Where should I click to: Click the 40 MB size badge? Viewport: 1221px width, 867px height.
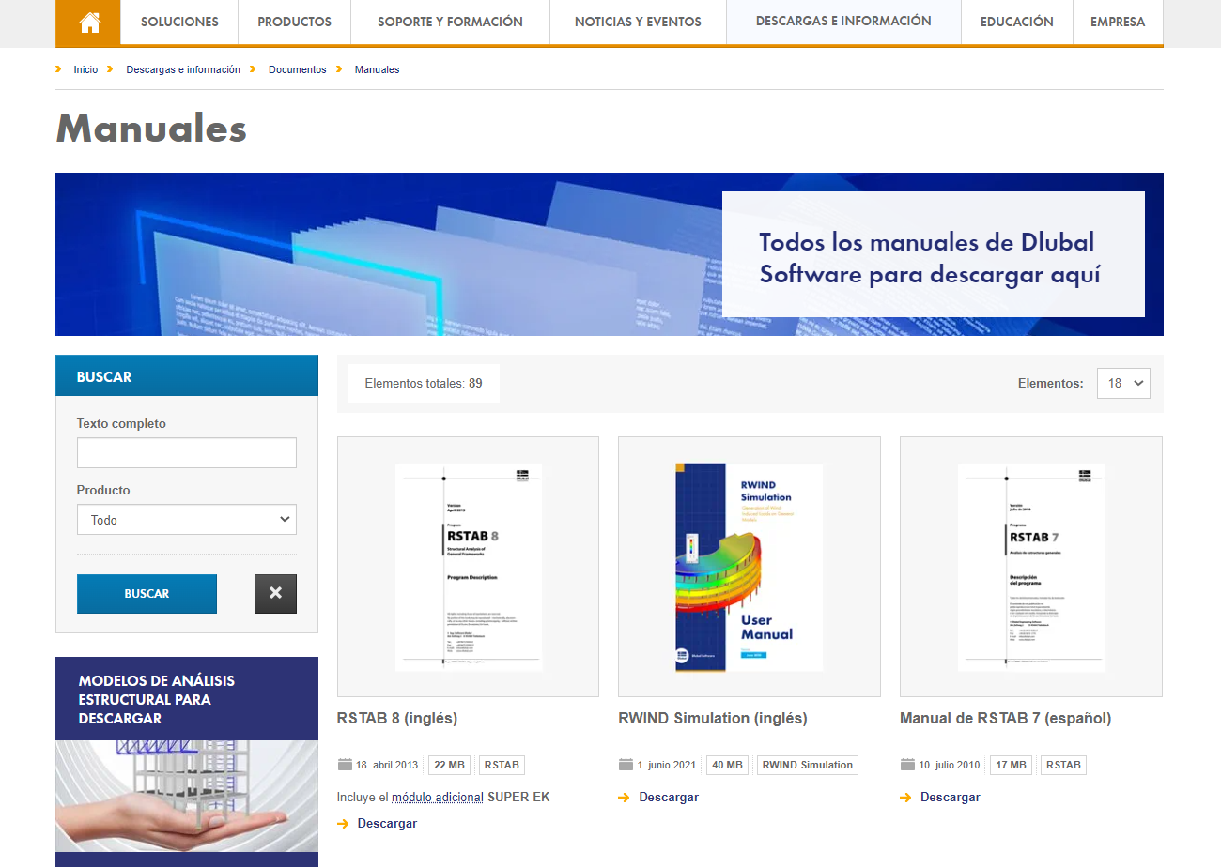(x=727, y=765)
